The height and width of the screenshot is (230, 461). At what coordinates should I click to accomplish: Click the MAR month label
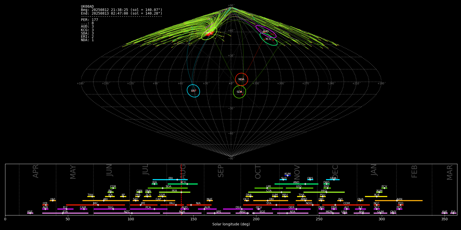click(x=450, y=172)
